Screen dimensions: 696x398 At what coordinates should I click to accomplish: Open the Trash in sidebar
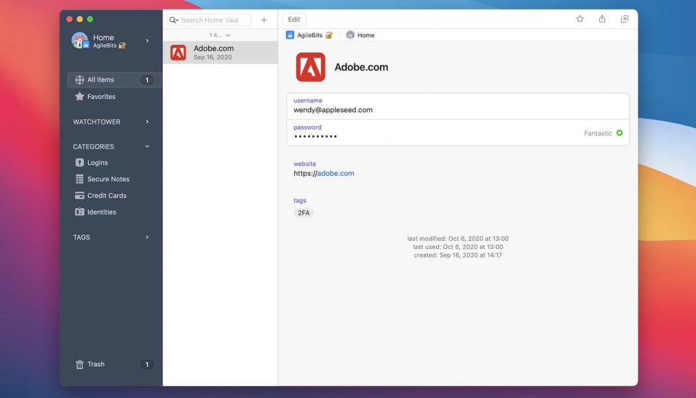(x=95, y=364)
